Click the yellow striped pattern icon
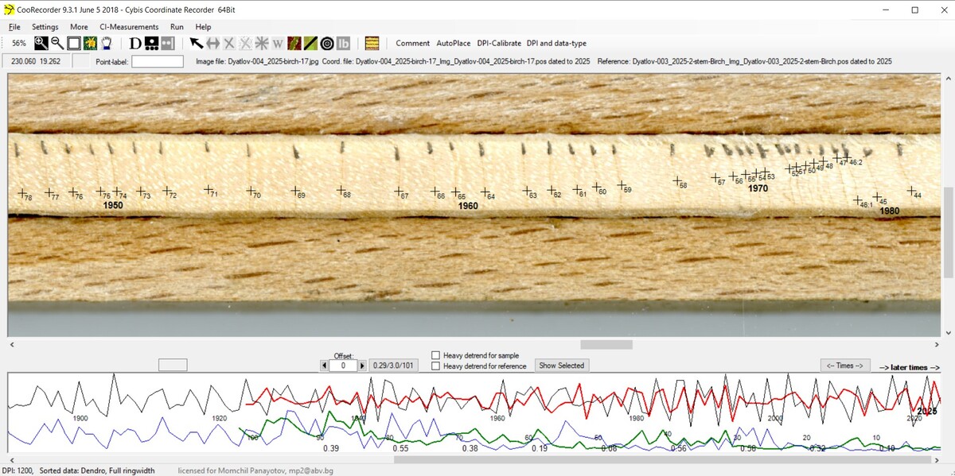Screen dimensions: 955x476 [372, 43]
